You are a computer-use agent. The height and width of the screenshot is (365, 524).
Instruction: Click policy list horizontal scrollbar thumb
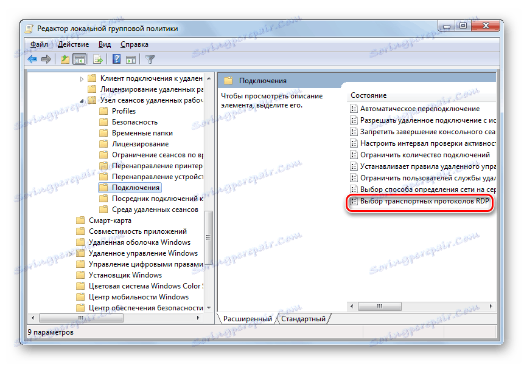(x=380, y=306)
